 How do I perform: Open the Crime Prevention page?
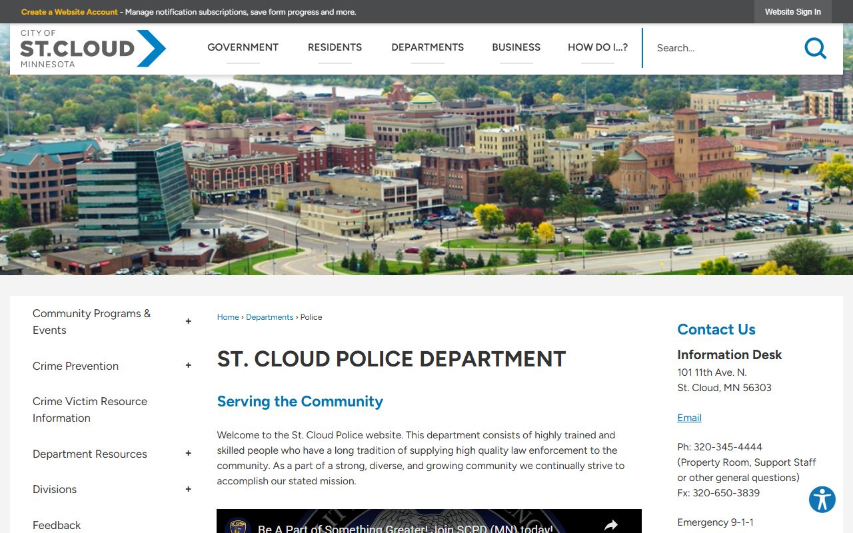click(x=75, y=366)
